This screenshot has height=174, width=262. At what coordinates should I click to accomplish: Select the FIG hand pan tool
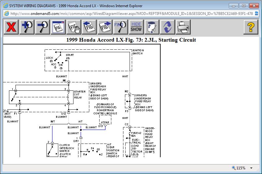[74, 27]
